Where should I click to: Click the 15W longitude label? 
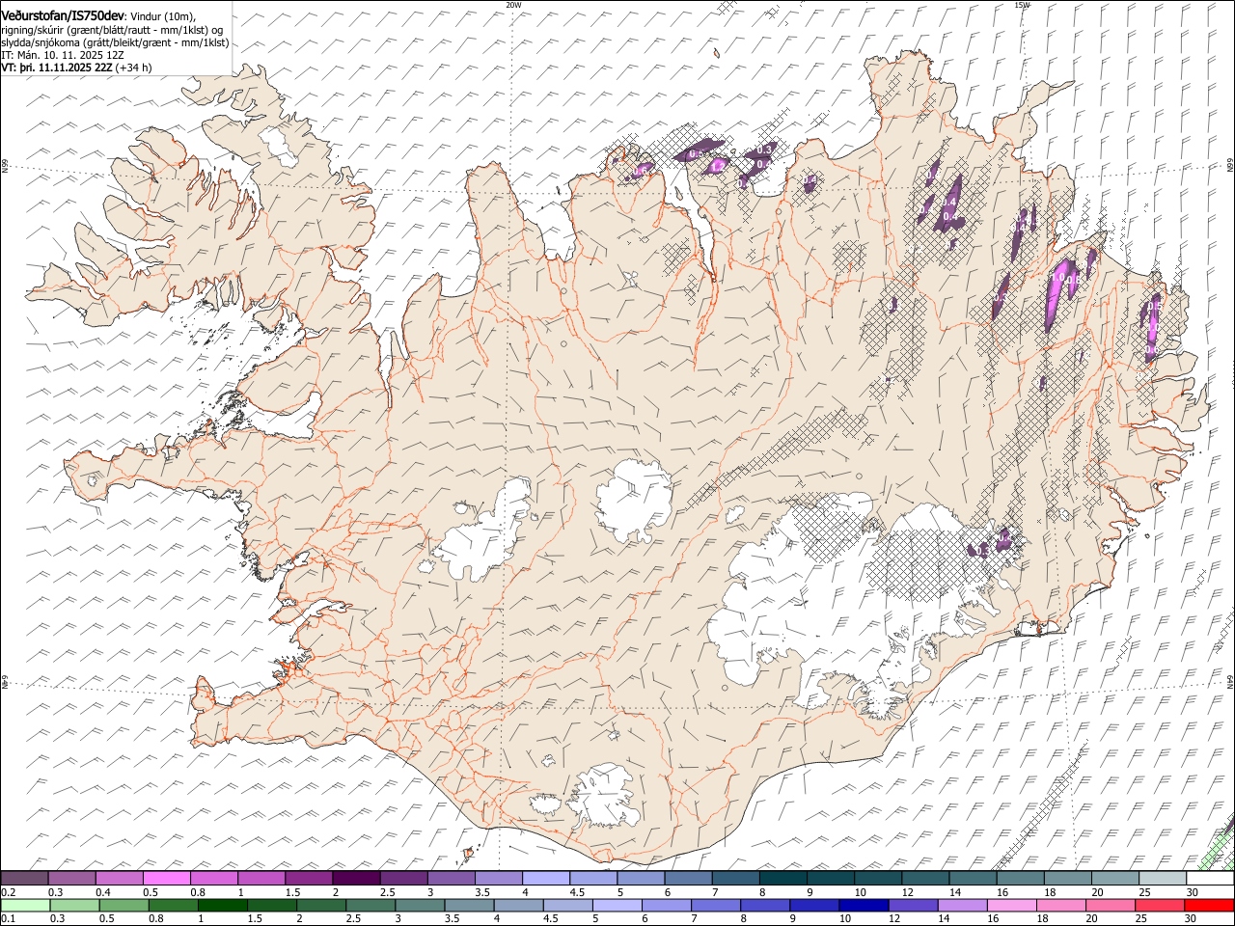[x=1023, y=5]
